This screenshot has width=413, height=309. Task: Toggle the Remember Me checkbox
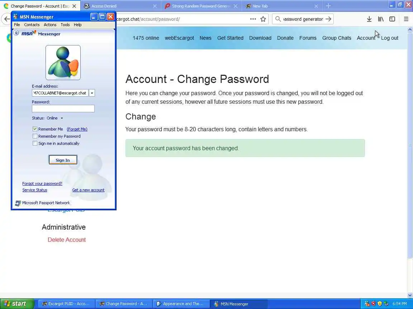pyautogui.click(x=35, y=129)
